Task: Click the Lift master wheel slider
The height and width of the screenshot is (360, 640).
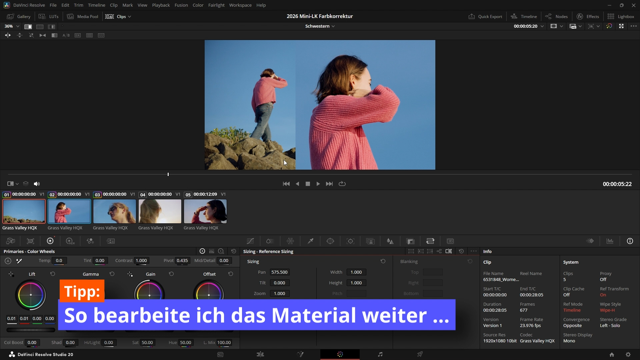Action: pos(31,330)
